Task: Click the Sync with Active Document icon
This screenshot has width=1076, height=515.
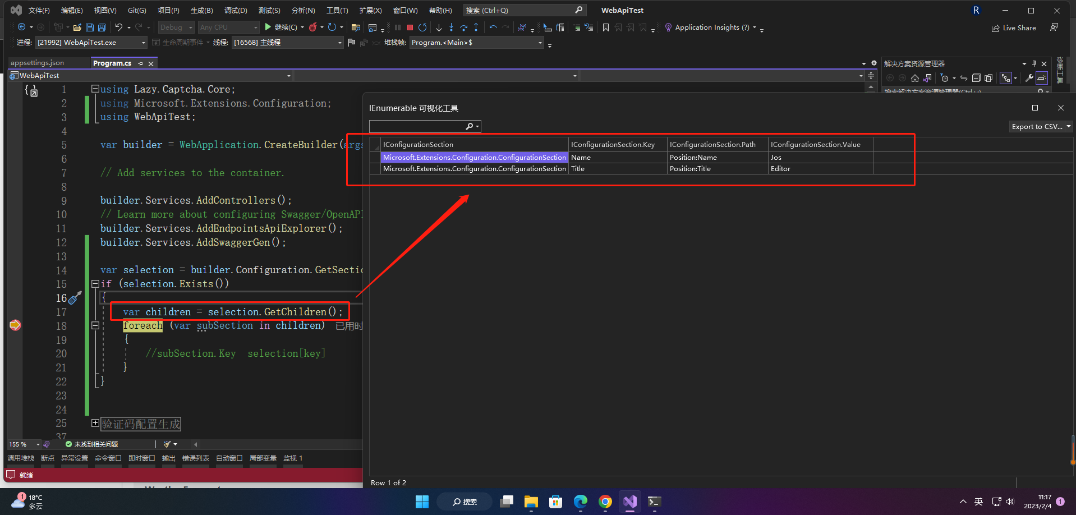Action: pyautogui.click(x=964, y=78)
